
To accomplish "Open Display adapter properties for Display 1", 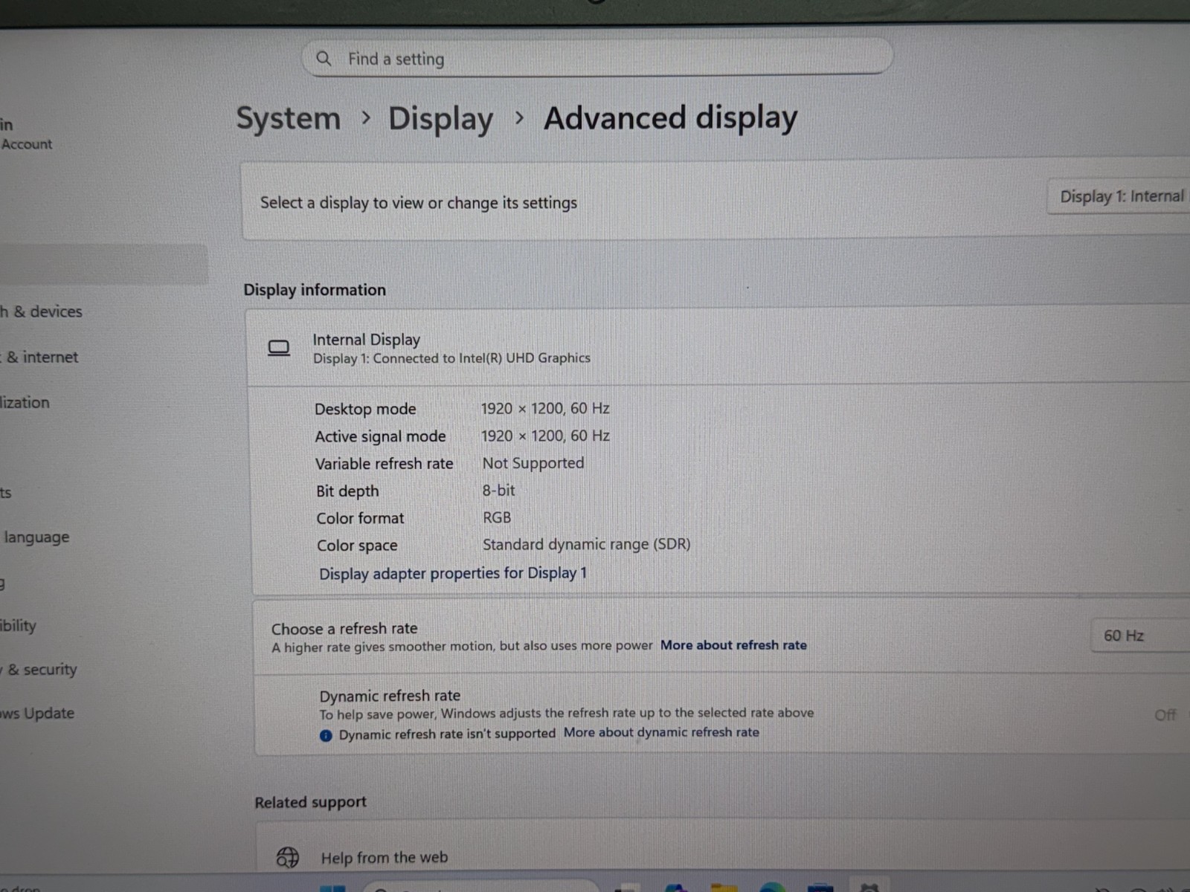I will [453, 573].
